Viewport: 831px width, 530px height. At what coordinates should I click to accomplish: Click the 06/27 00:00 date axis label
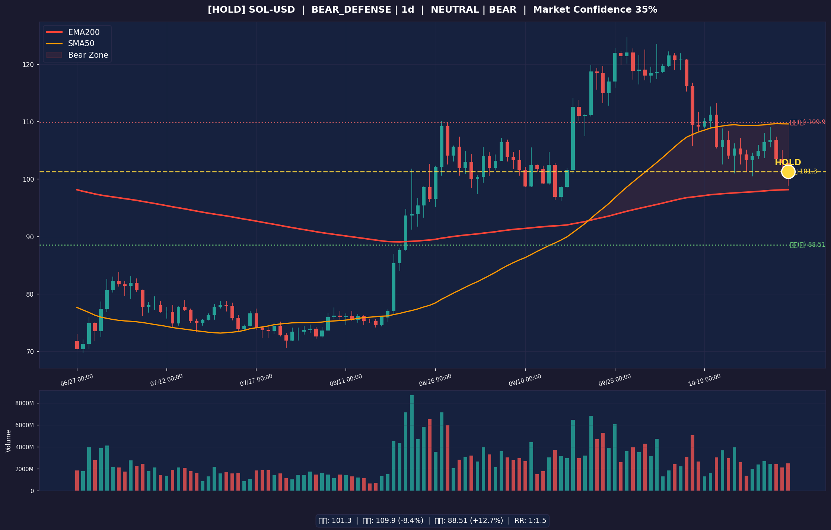77,380
